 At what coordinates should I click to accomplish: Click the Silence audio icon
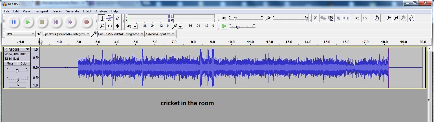tap(346, 18)
